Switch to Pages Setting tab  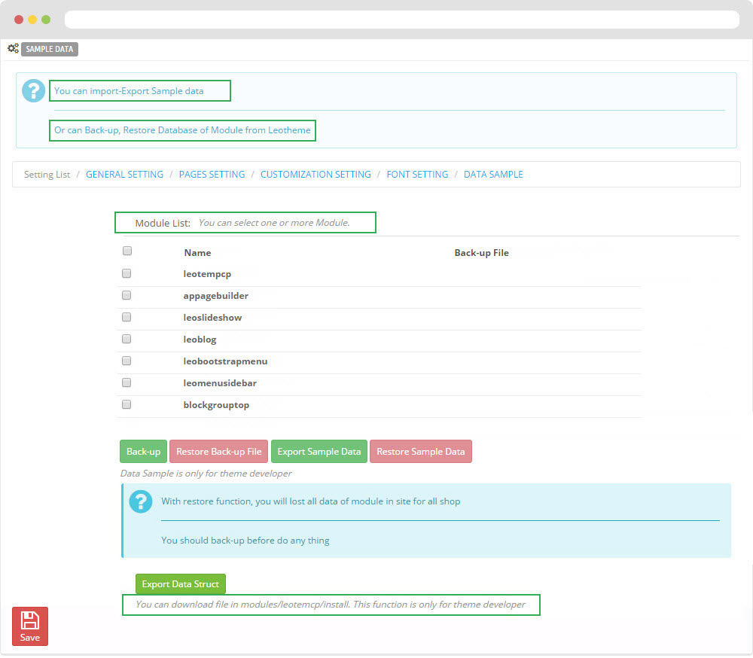coord(212,175)
